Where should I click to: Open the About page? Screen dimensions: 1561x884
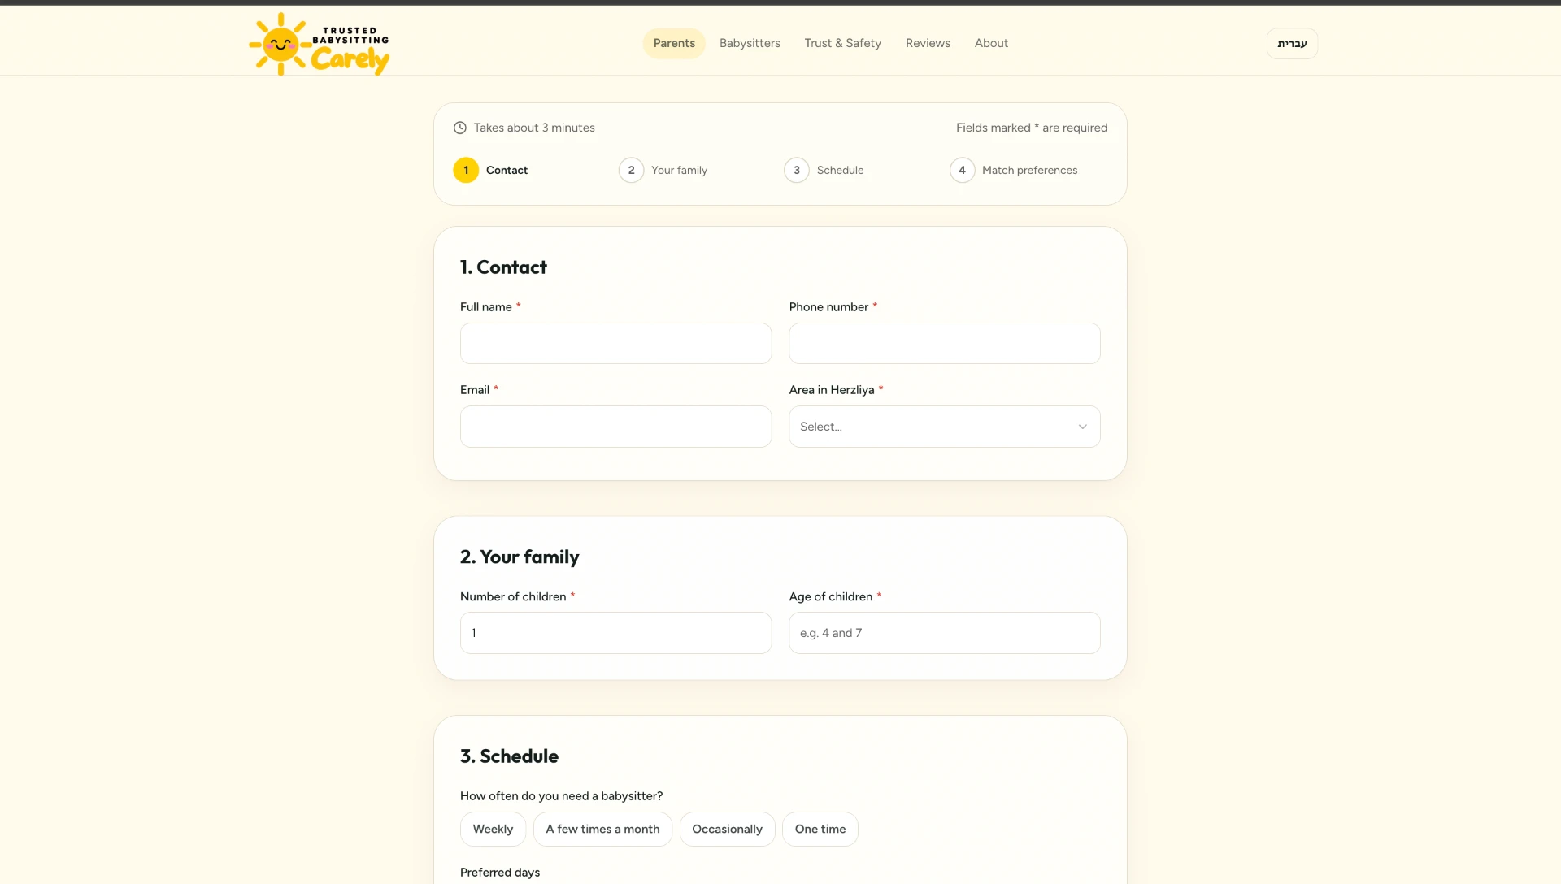pos(991,43)
